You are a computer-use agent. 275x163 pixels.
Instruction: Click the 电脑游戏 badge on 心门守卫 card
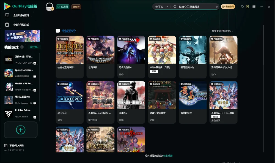(63, 84)
